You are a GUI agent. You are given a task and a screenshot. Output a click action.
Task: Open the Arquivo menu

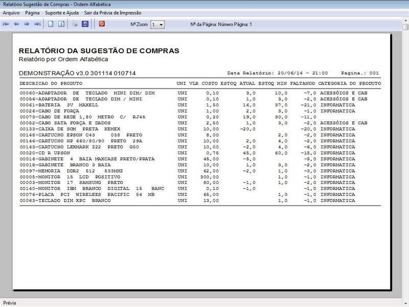click(x=11, y=13)
